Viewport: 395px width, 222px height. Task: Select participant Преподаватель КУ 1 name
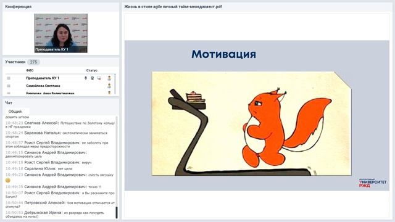point(43,78)
